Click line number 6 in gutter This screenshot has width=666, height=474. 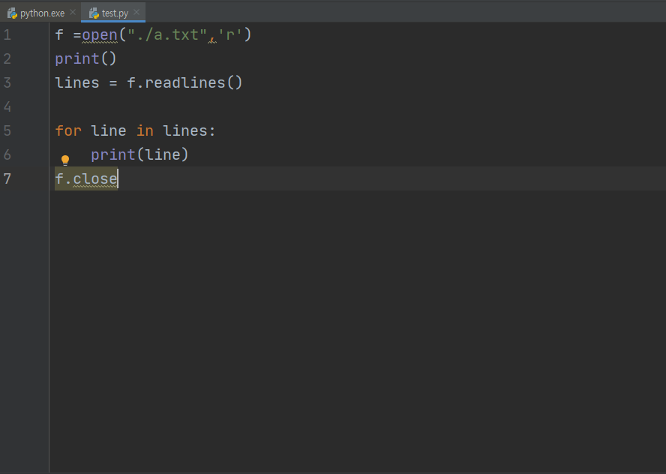[x=7, y=154]
